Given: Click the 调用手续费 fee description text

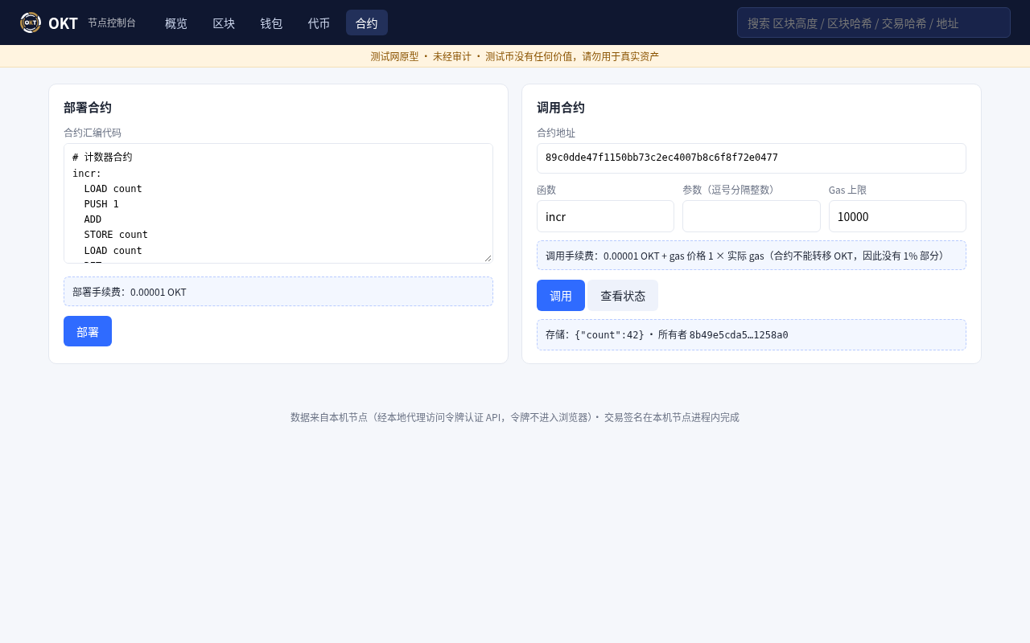Looking at the screenshot, I should pos(752,256).
